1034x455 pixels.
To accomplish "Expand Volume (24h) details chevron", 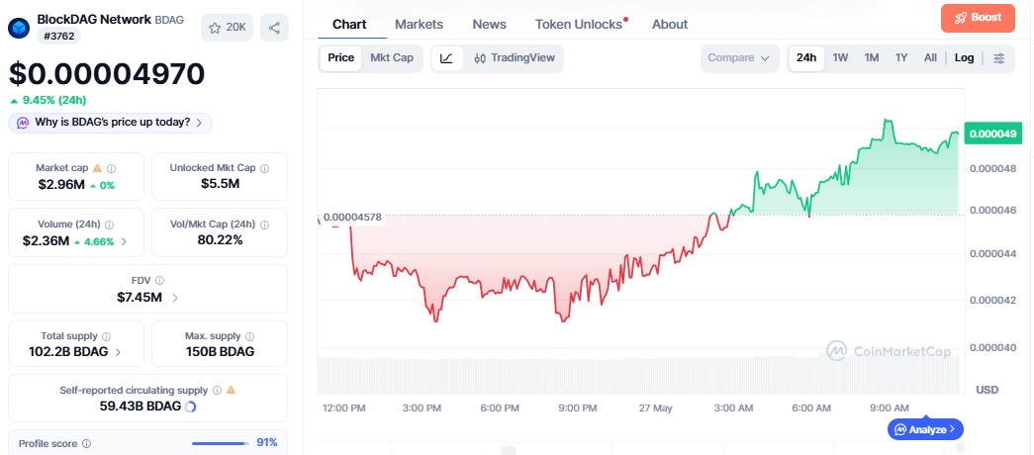I will pos(124,241).
